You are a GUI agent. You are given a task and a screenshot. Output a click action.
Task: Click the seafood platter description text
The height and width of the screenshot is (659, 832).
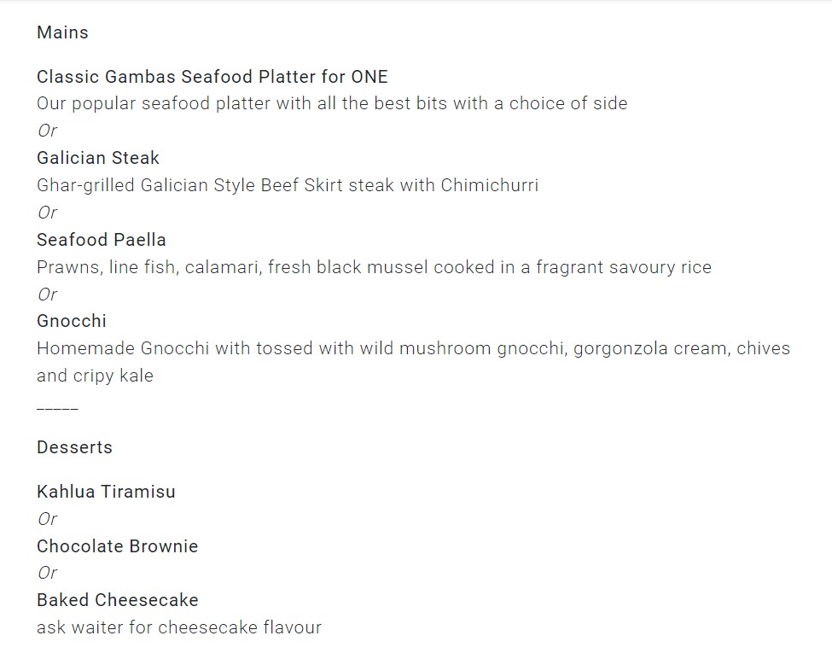[x=331, y=103]
